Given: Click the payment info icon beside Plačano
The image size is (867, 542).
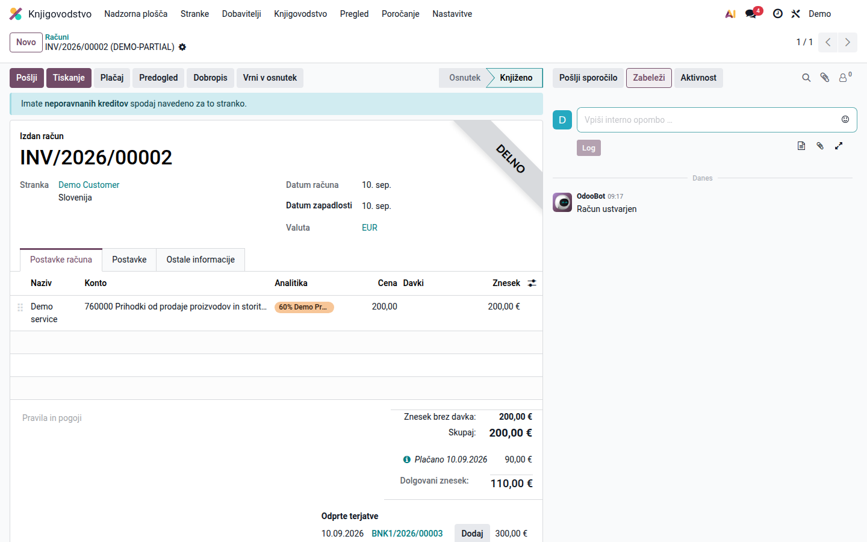Looking at the screenshot, I should click(407, 459).
